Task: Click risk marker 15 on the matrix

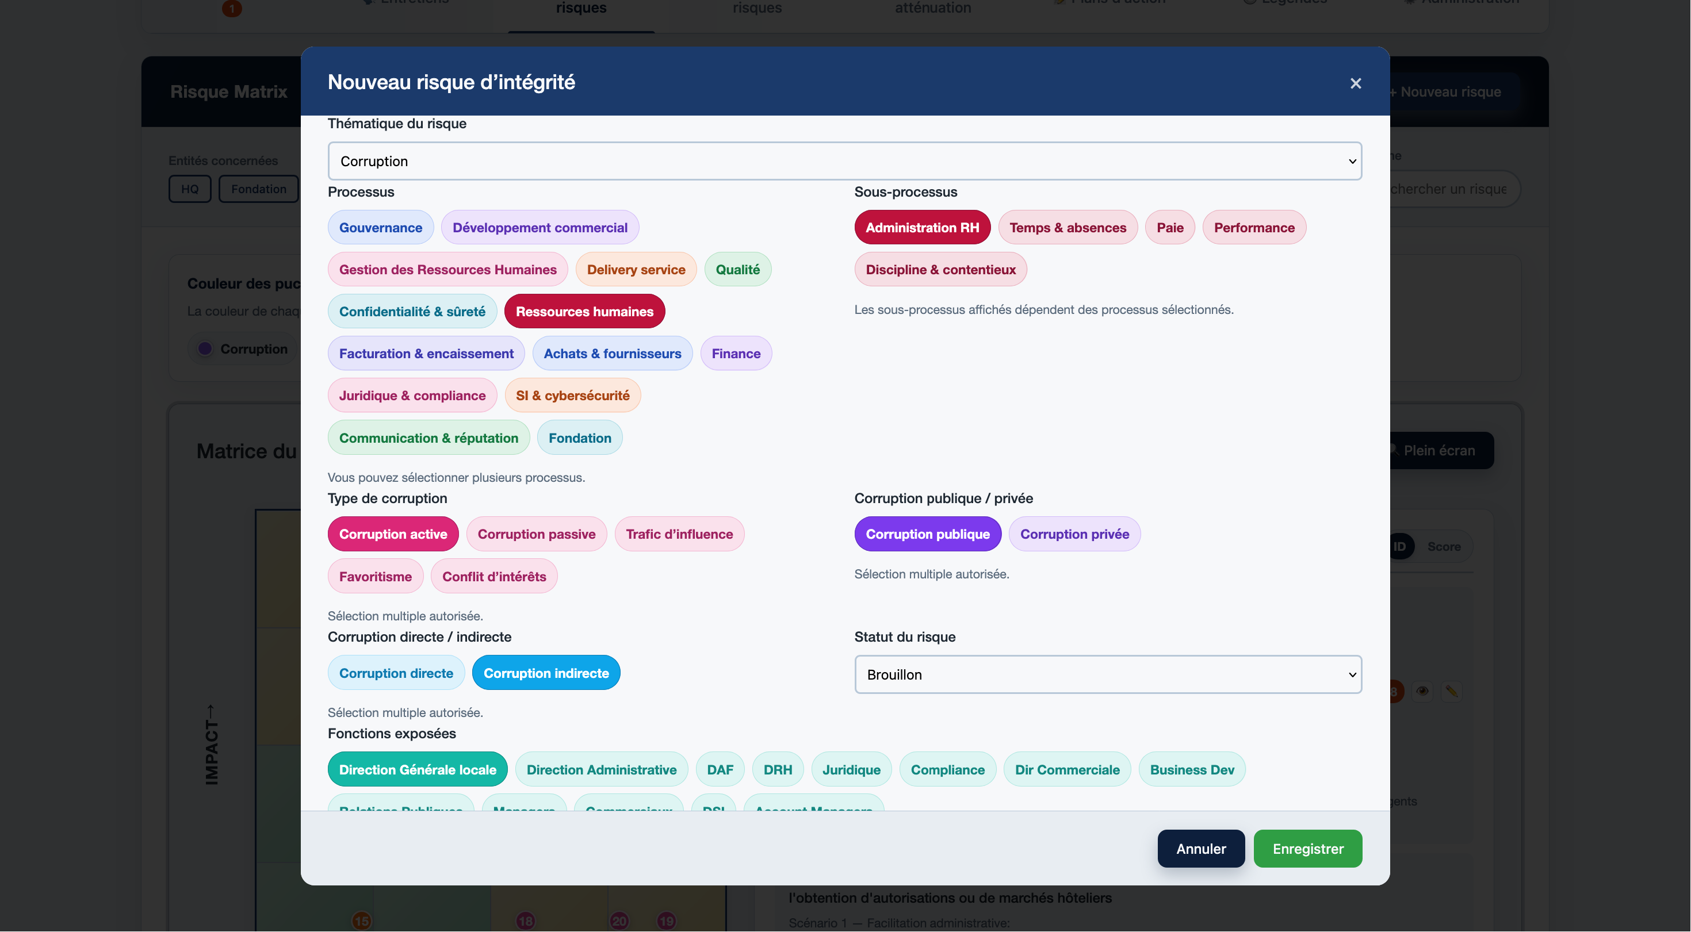Action: pyautogui.click(x=362, y=921)
